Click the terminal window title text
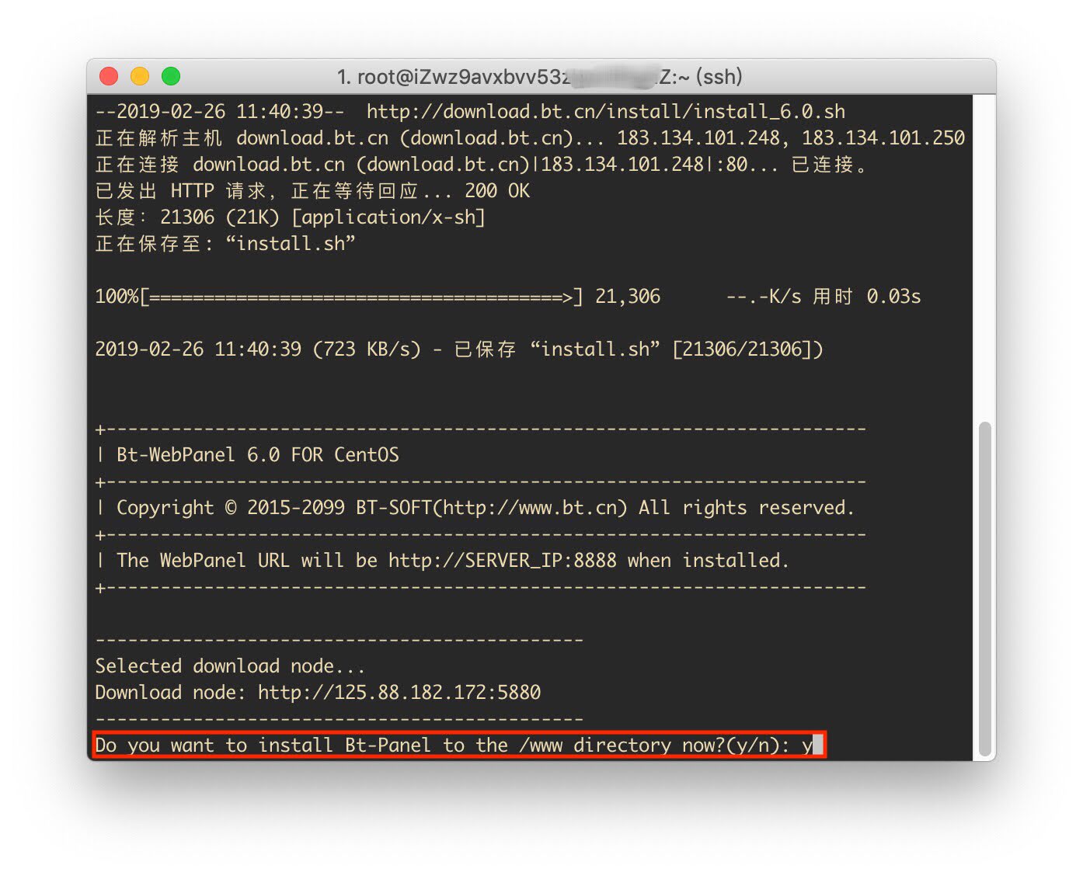Screen dimensions: 1083x876 (x=540, y=77)
